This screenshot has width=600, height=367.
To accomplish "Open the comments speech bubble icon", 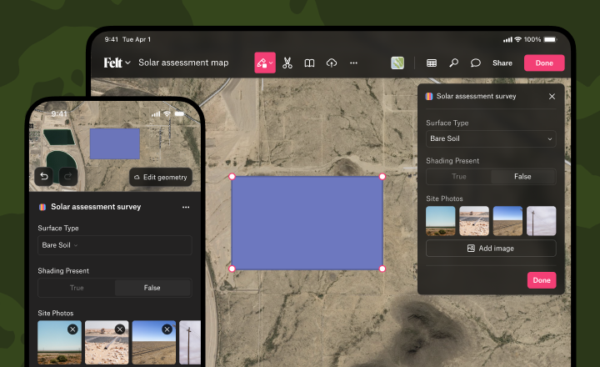I will 476,63.
